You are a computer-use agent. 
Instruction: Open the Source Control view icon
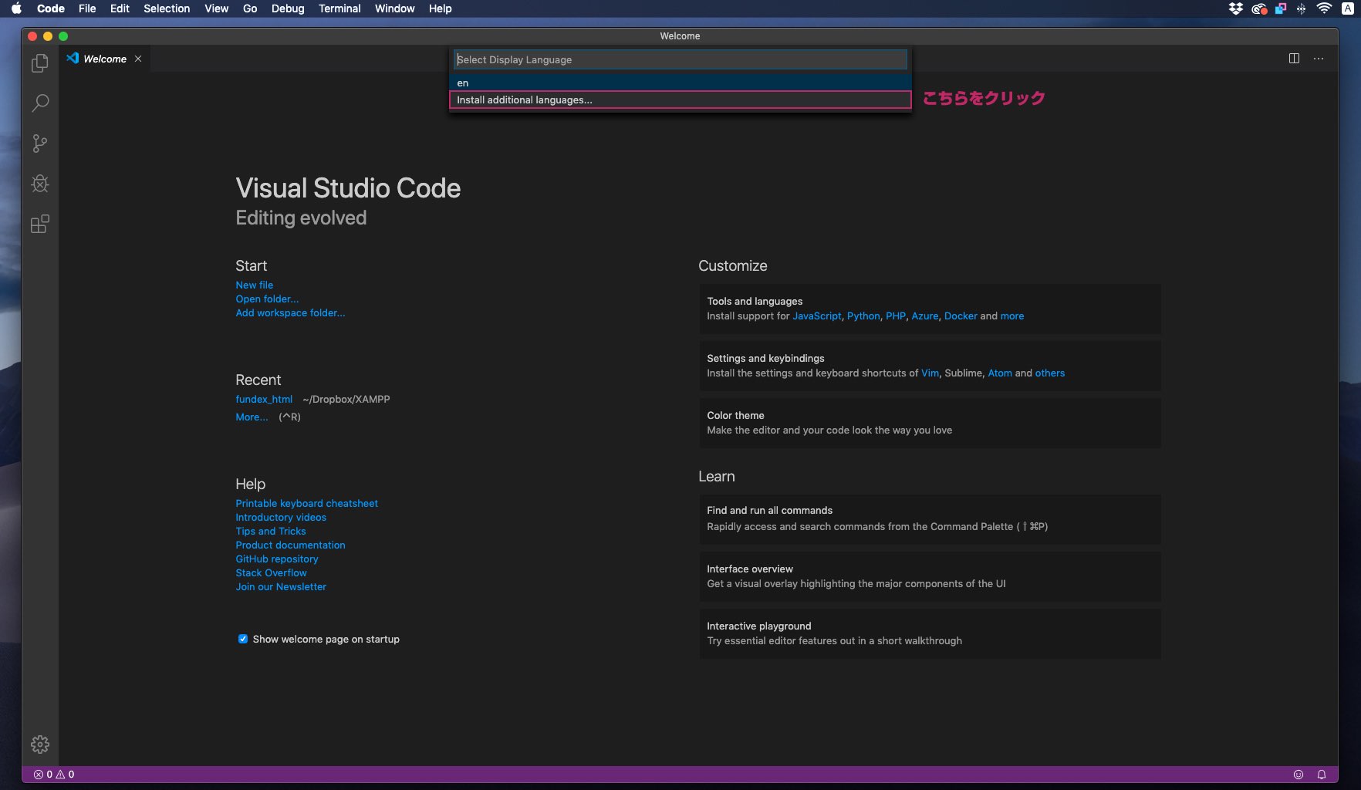click(40, 143)
